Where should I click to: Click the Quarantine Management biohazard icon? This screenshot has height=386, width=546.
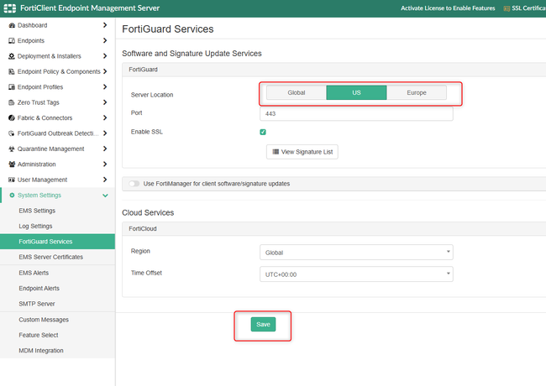pyautogui.click(x=12, y=149)
